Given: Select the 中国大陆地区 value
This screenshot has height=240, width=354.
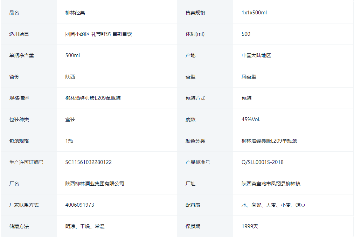Looking at the screenshot, I should click(256, 55).
